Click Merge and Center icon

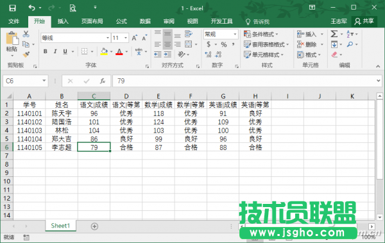pos(188,44)
